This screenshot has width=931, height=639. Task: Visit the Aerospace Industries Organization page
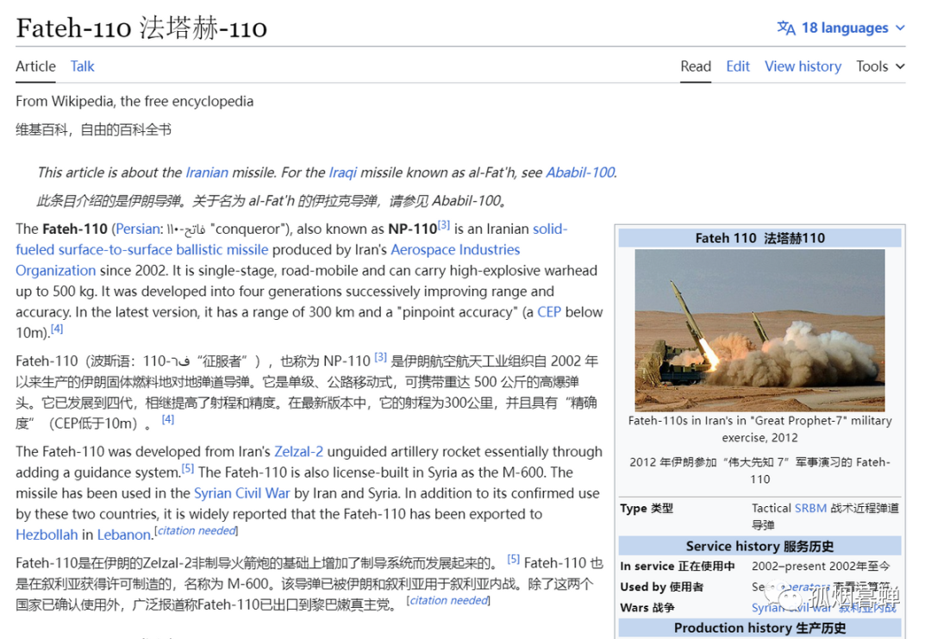tap(455, 249)
